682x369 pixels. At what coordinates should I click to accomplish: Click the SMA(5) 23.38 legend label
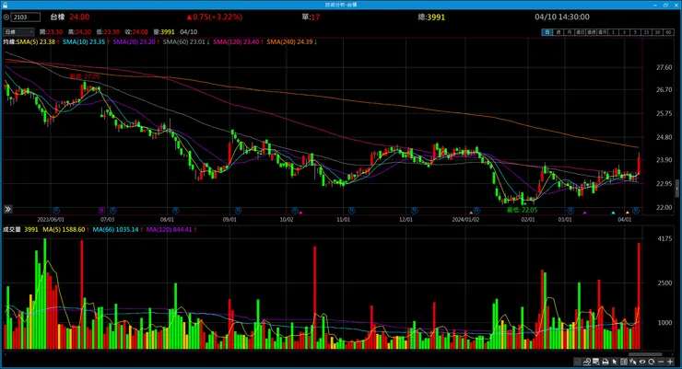click(36, 42)
